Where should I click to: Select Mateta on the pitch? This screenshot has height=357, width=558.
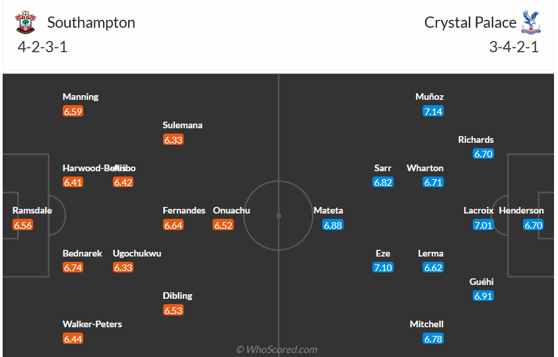click(x=328, y=211)
